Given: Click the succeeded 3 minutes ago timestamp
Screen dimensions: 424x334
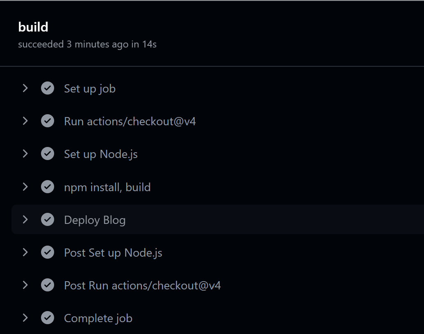Looking at the screenshot, I should 87,44.
